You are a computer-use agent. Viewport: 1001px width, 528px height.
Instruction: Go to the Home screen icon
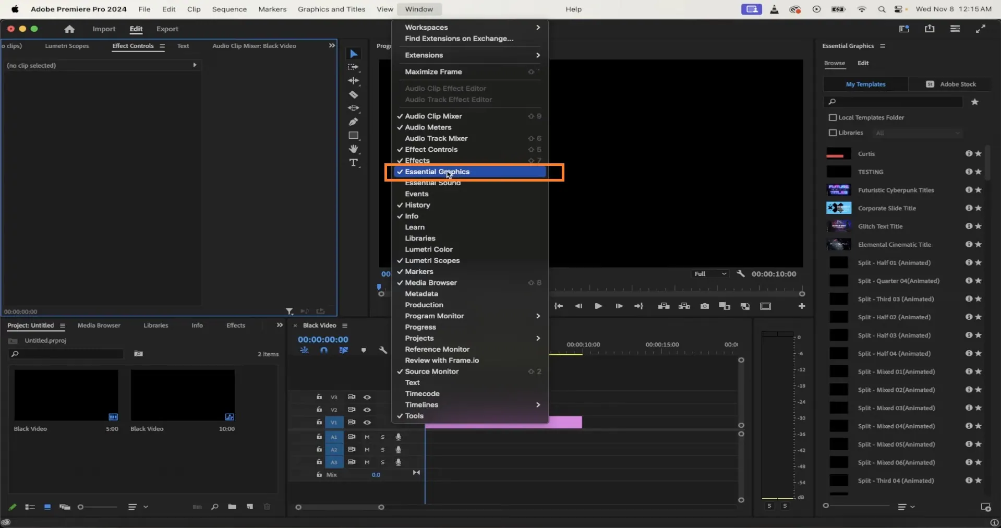pos(69,29)
